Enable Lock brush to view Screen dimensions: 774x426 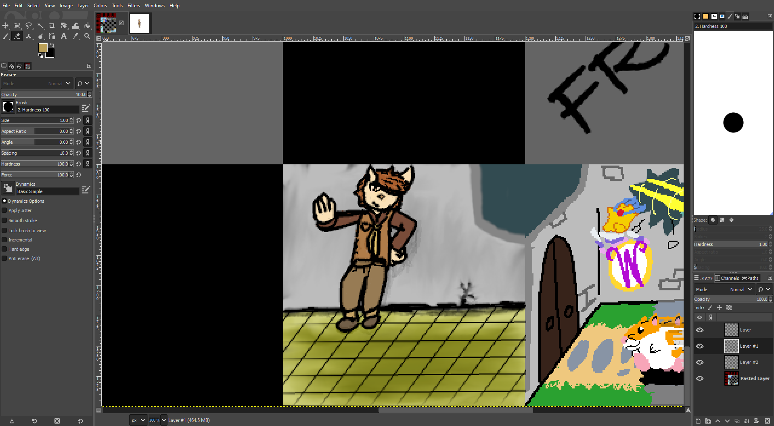pos(4,231)
